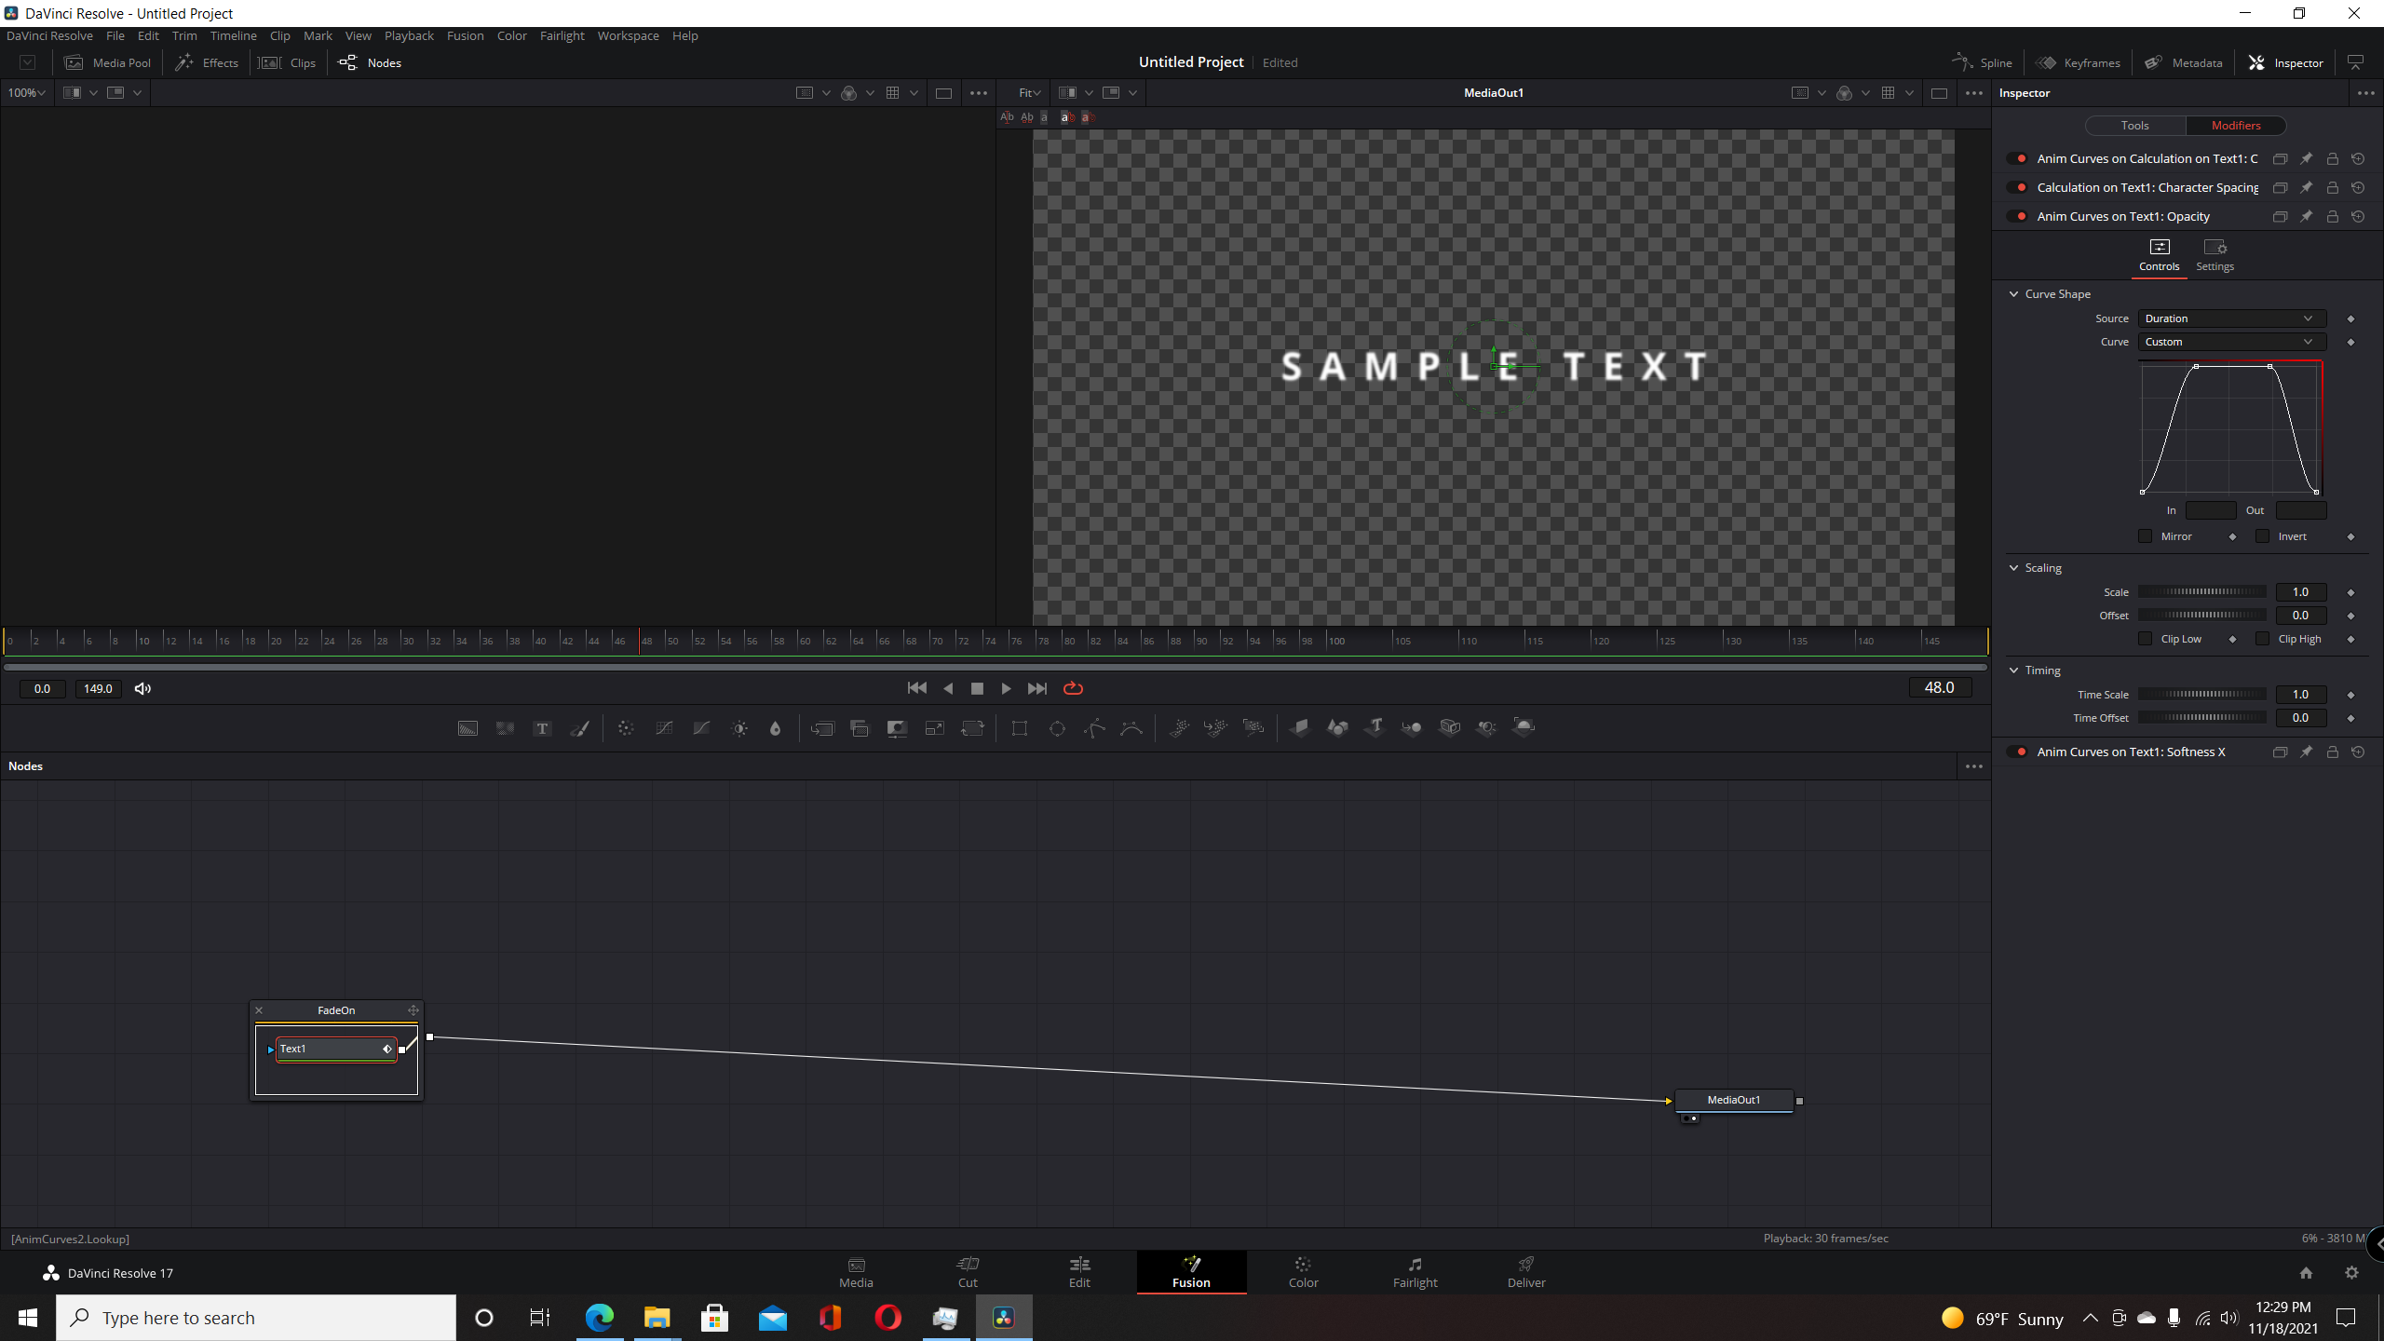
Task: Open the Effects library
Action: tap(208, 62)
